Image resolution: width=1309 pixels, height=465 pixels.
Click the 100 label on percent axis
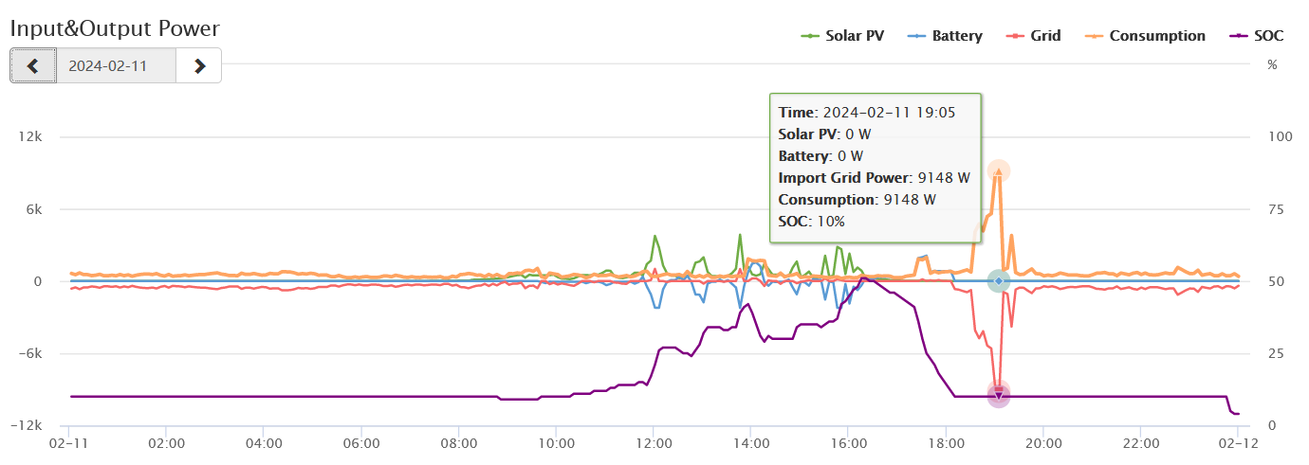(x=1281, y=136)
